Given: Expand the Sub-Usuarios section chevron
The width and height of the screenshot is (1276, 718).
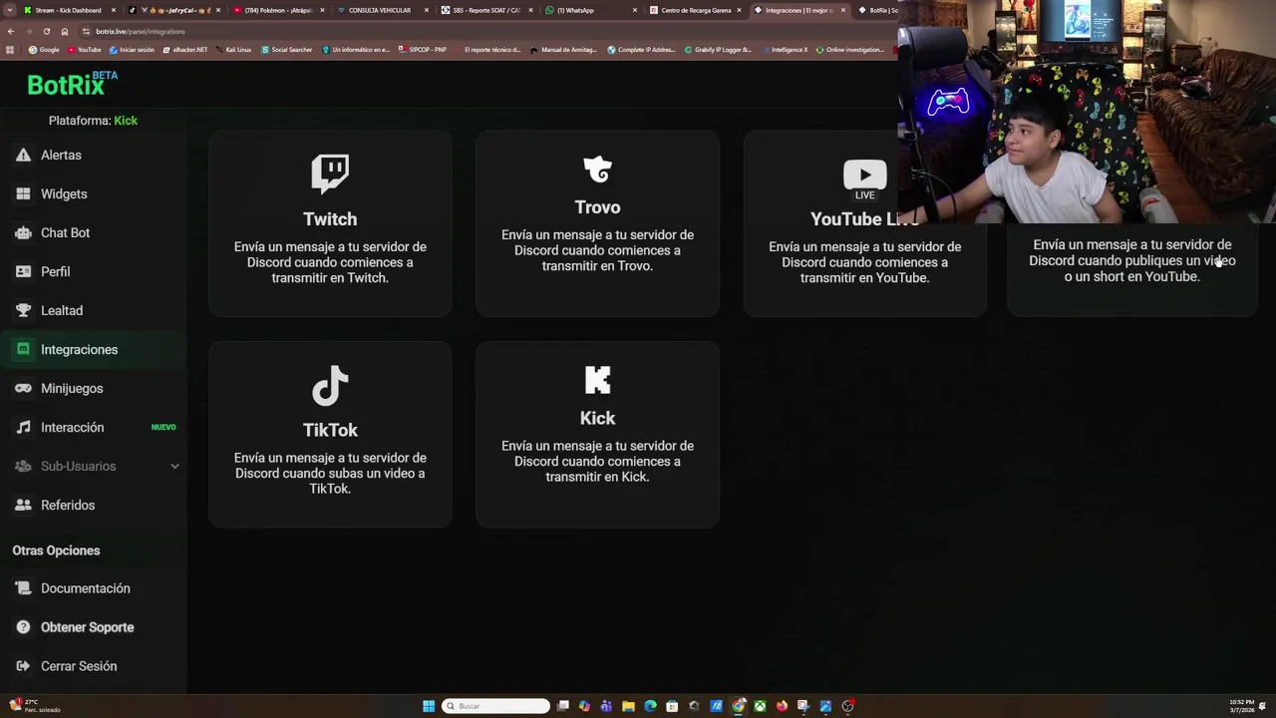Looking at the screenshot, I should 174,466.
